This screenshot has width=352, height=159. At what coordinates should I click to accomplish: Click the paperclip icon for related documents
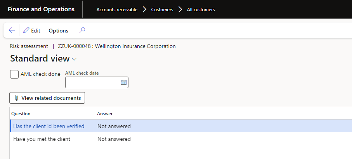[x=16, y=98]
